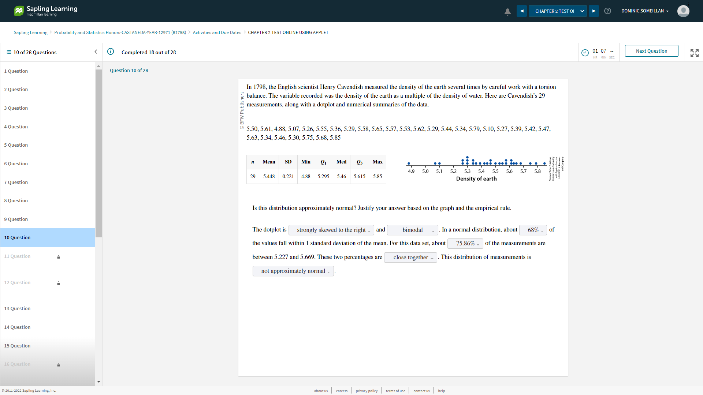Screen dimensions: 703x395
Task: Click the timer clock icon
Action: [585, 53]
